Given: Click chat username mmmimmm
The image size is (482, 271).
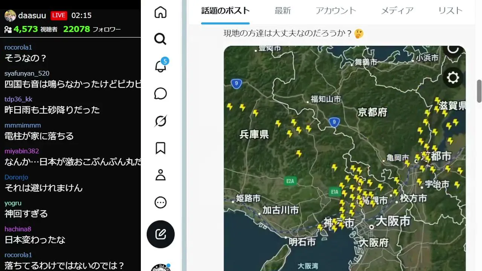Looking at the screenshot, I should (23, 125).
